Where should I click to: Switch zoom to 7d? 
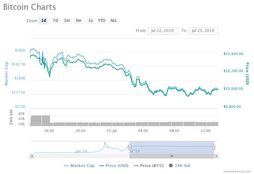(x=55, y=21)
